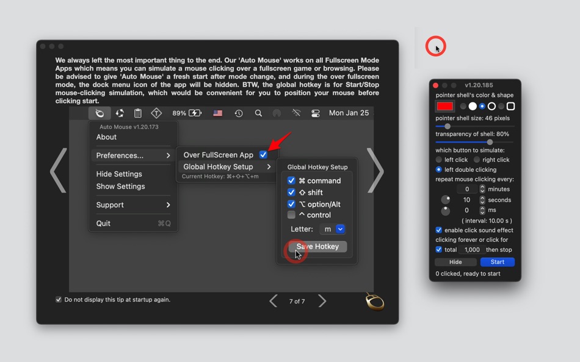Select the right click radio option
The width and height of the screenshot is (580, 362).
click(x=477, y=160)
